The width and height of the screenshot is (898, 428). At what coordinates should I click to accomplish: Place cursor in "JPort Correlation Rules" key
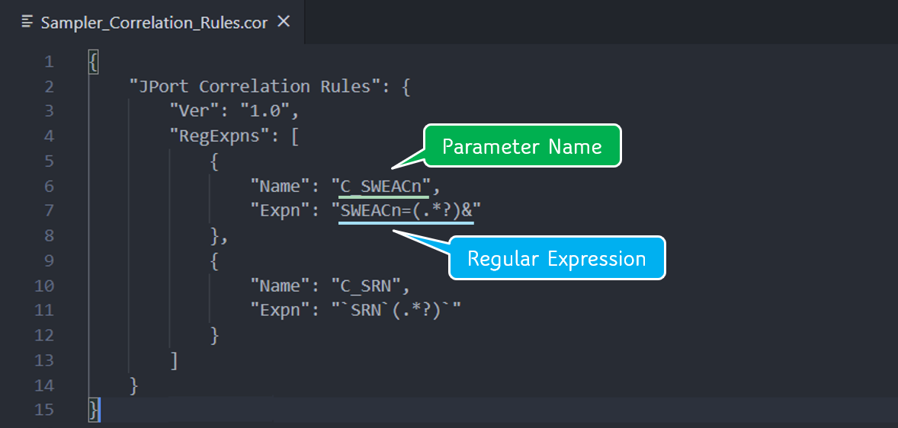click(254, 86)
